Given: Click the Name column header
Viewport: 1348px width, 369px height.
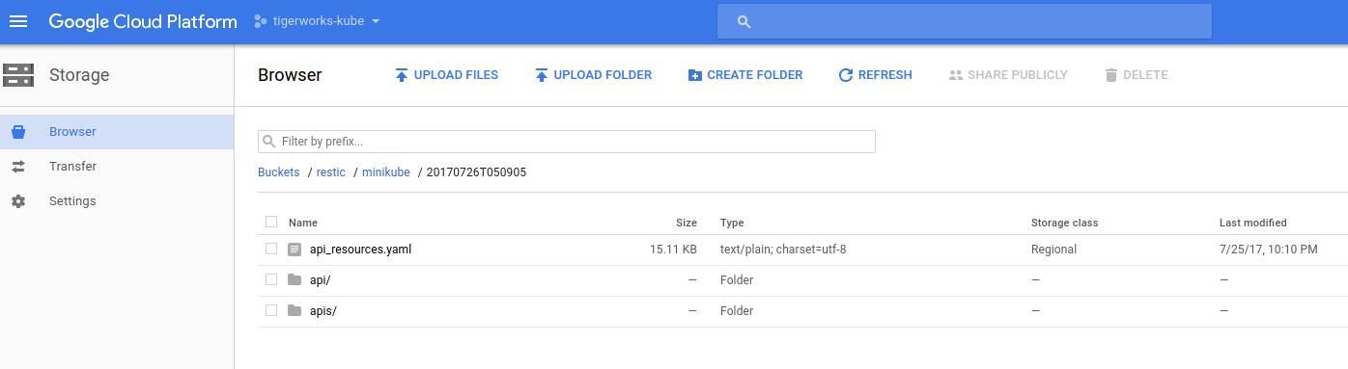Looking at the screenshot, I should tap(303, 223).
